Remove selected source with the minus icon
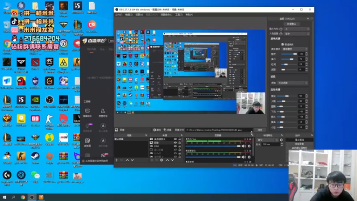Image resolution: width=357 pixels, height=201 pixels. click(x=157, y=160)
